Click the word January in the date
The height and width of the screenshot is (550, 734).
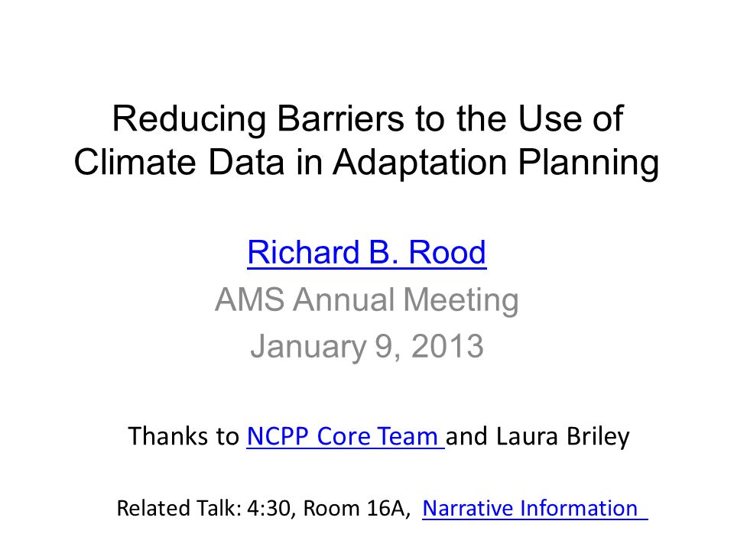click(308, 348)
